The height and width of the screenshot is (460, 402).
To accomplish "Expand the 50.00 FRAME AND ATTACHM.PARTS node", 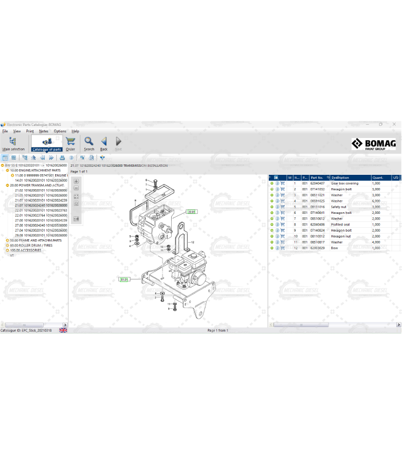I will coord(7,240).
